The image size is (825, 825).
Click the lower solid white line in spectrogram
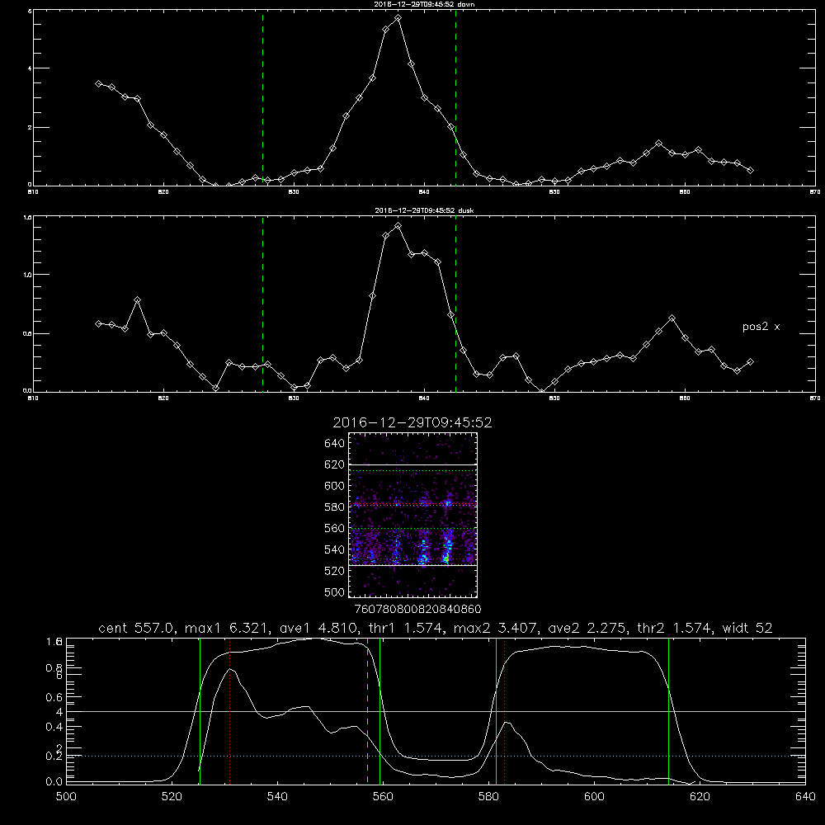coord(413,565)
